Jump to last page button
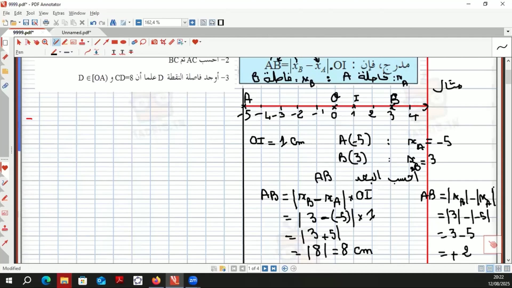 tap(273, 269)
